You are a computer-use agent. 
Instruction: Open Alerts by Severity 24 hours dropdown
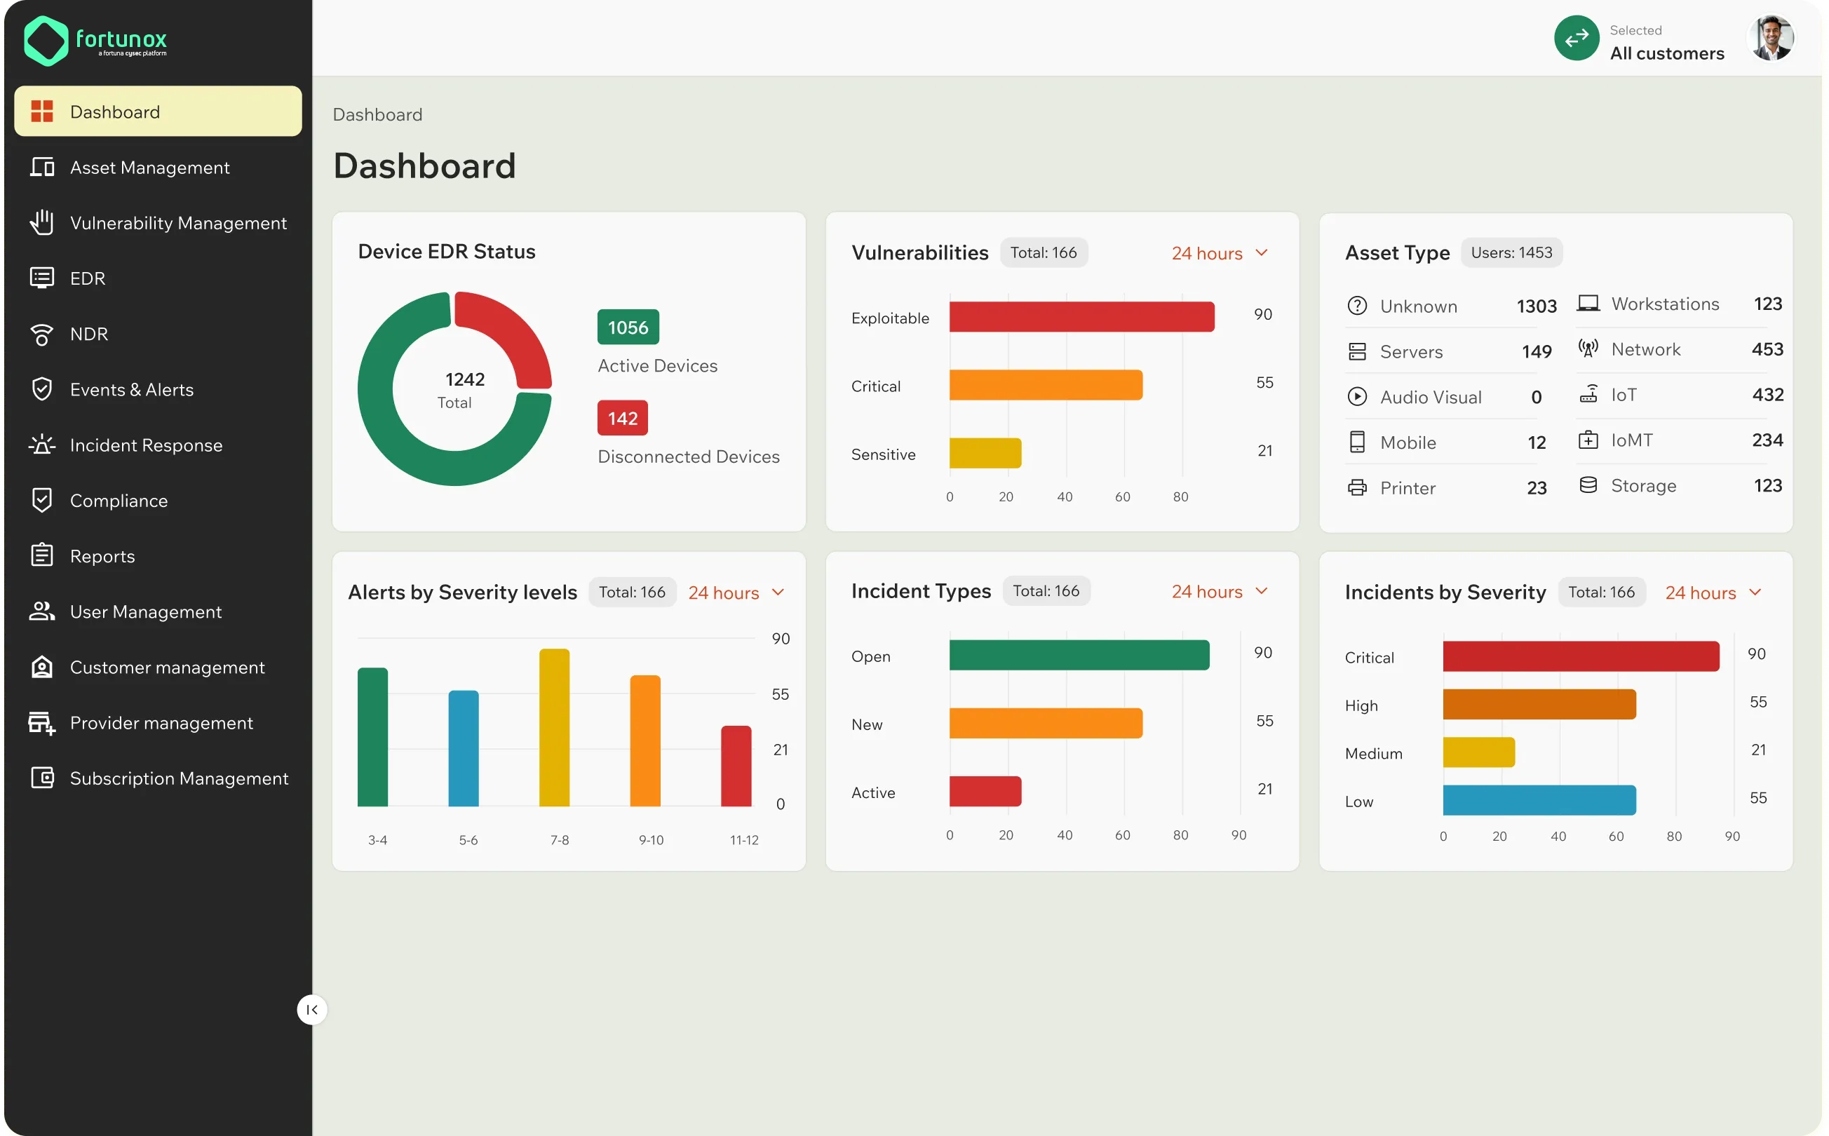[x=738, y=593]
